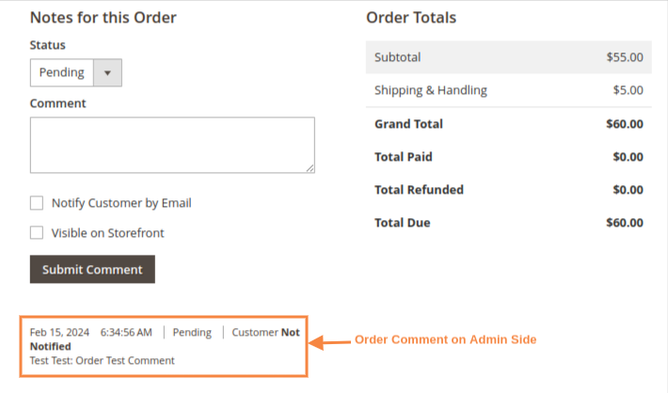
Task: Click the Feb 15, 2024 comment date
Action: 59,332
